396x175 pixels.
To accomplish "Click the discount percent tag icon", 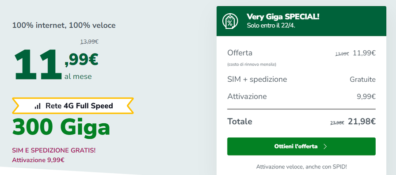I will (230, 21).
